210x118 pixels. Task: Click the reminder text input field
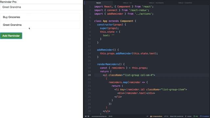41,7
